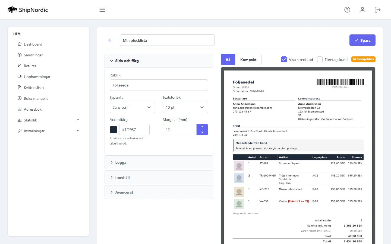Click the Returer arrow icon

[20, 66]
